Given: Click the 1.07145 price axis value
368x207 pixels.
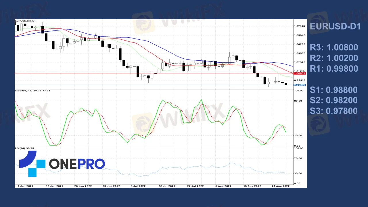Looking at the screenshot, I should 300,26.
